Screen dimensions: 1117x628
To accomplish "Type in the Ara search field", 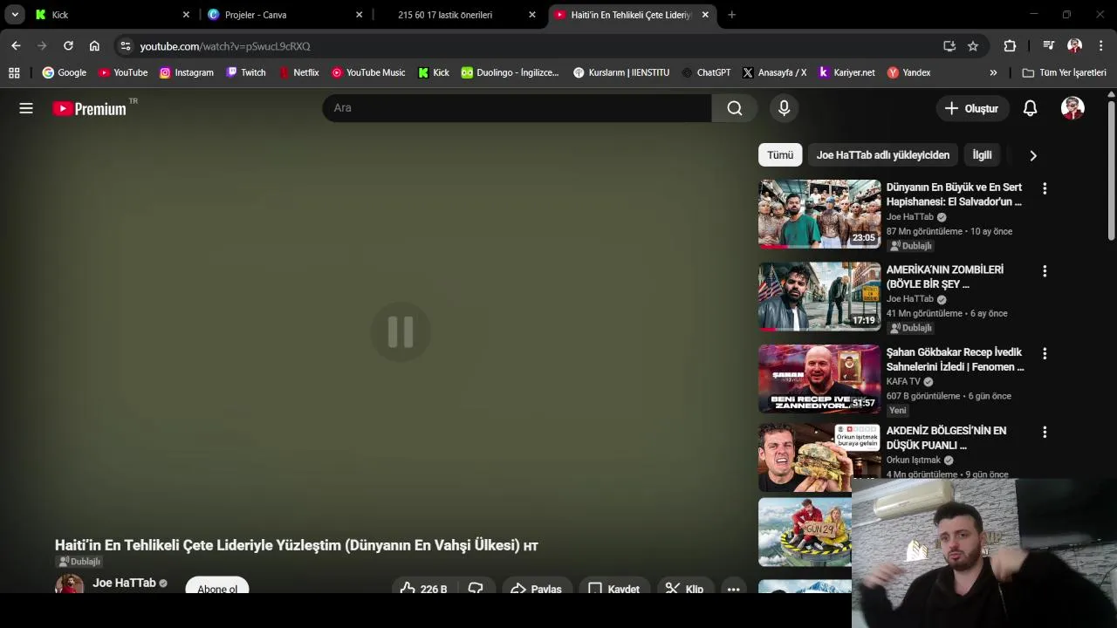I will click(517, 108).
